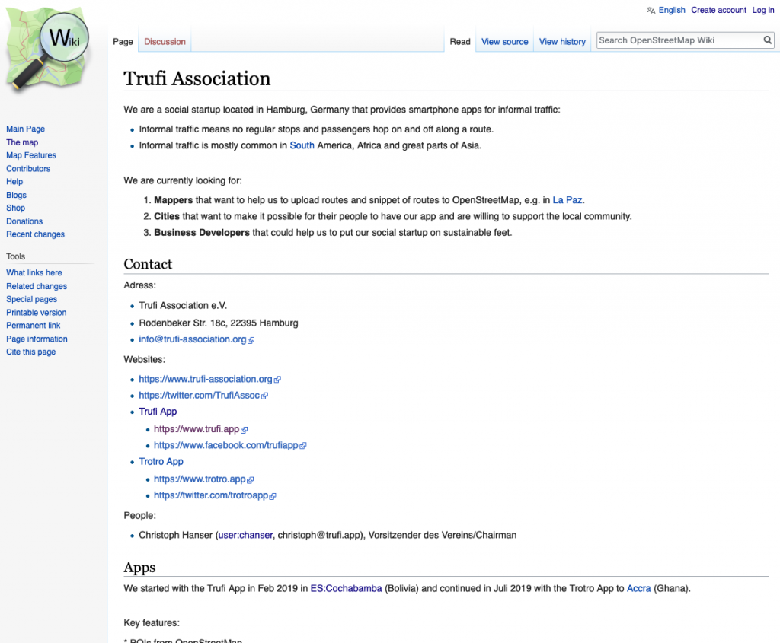Open the View source tab
Screen dimensions: 780x643
(504, 42)
